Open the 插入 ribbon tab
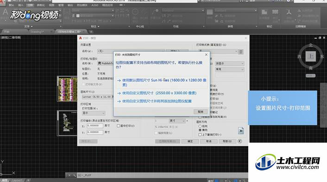The image size is (327, 182). tap(21, 5)
